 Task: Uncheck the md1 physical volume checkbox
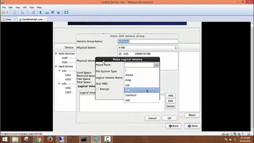tap(120, 54)
